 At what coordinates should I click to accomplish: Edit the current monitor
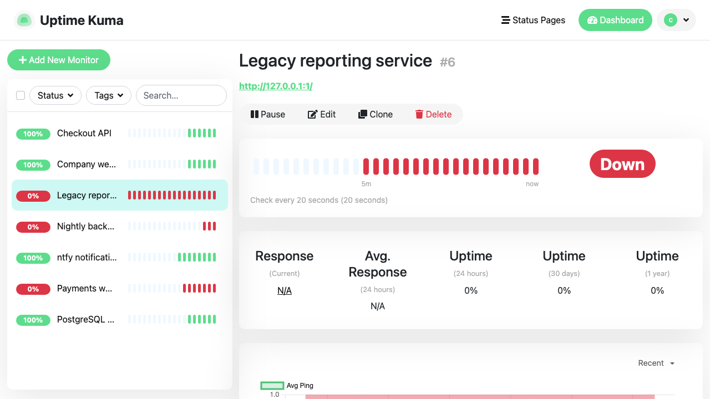point(322,114)
